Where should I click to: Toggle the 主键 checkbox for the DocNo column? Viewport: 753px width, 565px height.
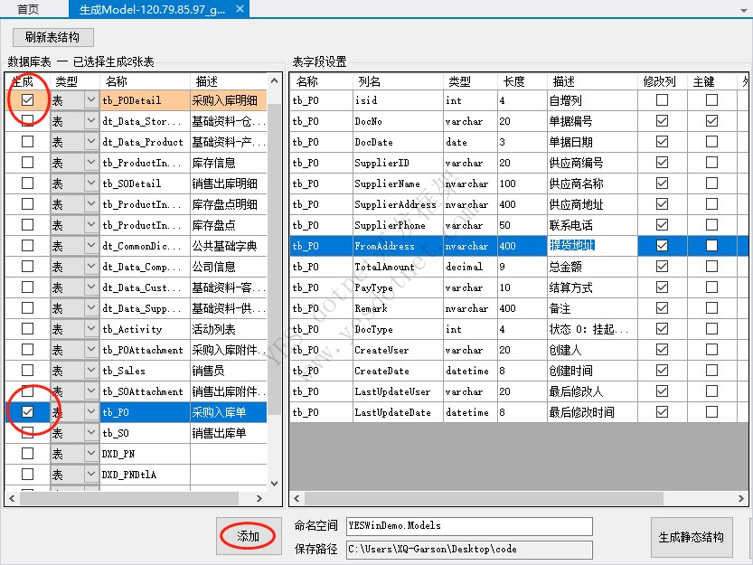click(x=711, y=121)
